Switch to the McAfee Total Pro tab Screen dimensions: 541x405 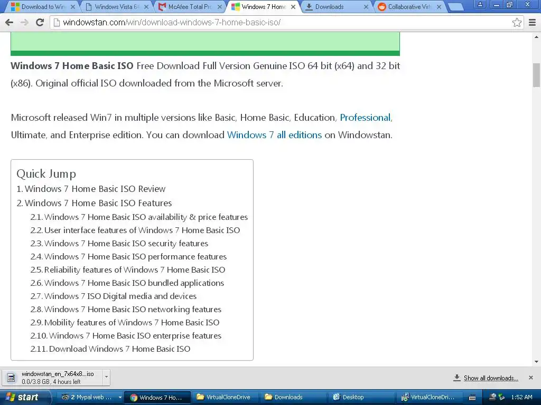click(x=190, y=7)
